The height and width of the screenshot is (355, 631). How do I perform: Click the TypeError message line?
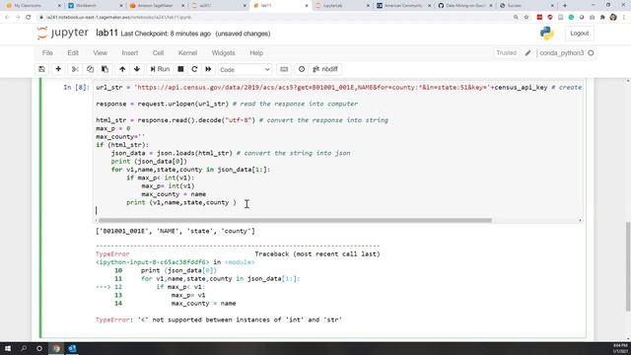(x=219, y=319)
